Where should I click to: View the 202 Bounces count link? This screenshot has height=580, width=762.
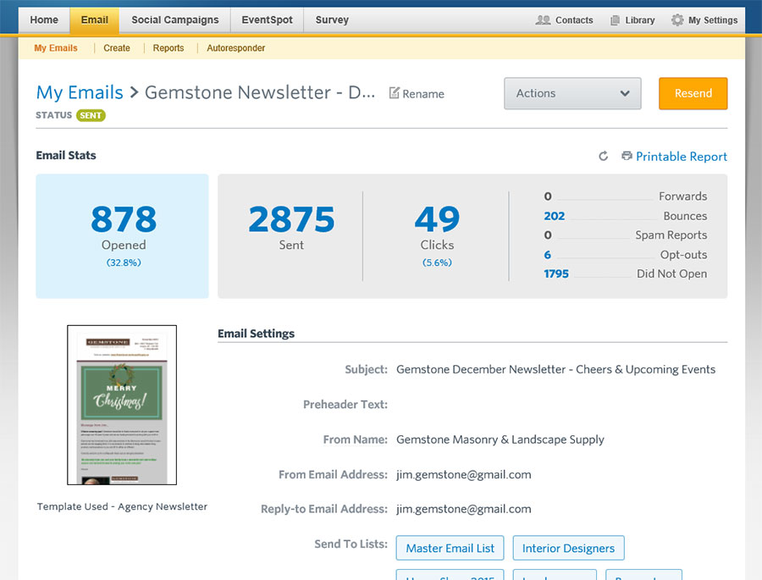[554, 216]
